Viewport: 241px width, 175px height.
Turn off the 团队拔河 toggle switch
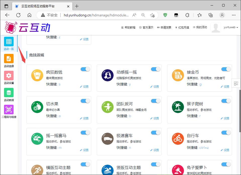[156, 101]
